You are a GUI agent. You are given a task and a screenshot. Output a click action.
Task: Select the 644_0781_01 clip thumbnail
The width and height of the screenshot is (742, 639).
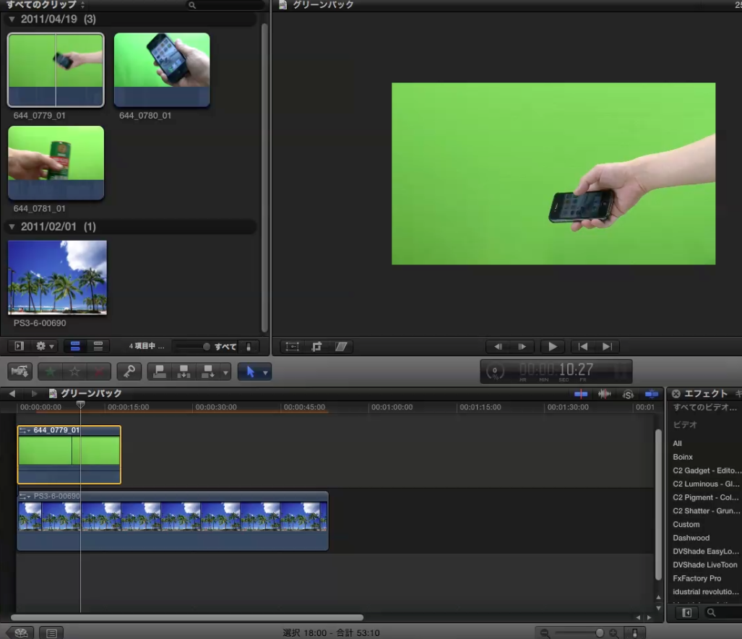point(56,163)
